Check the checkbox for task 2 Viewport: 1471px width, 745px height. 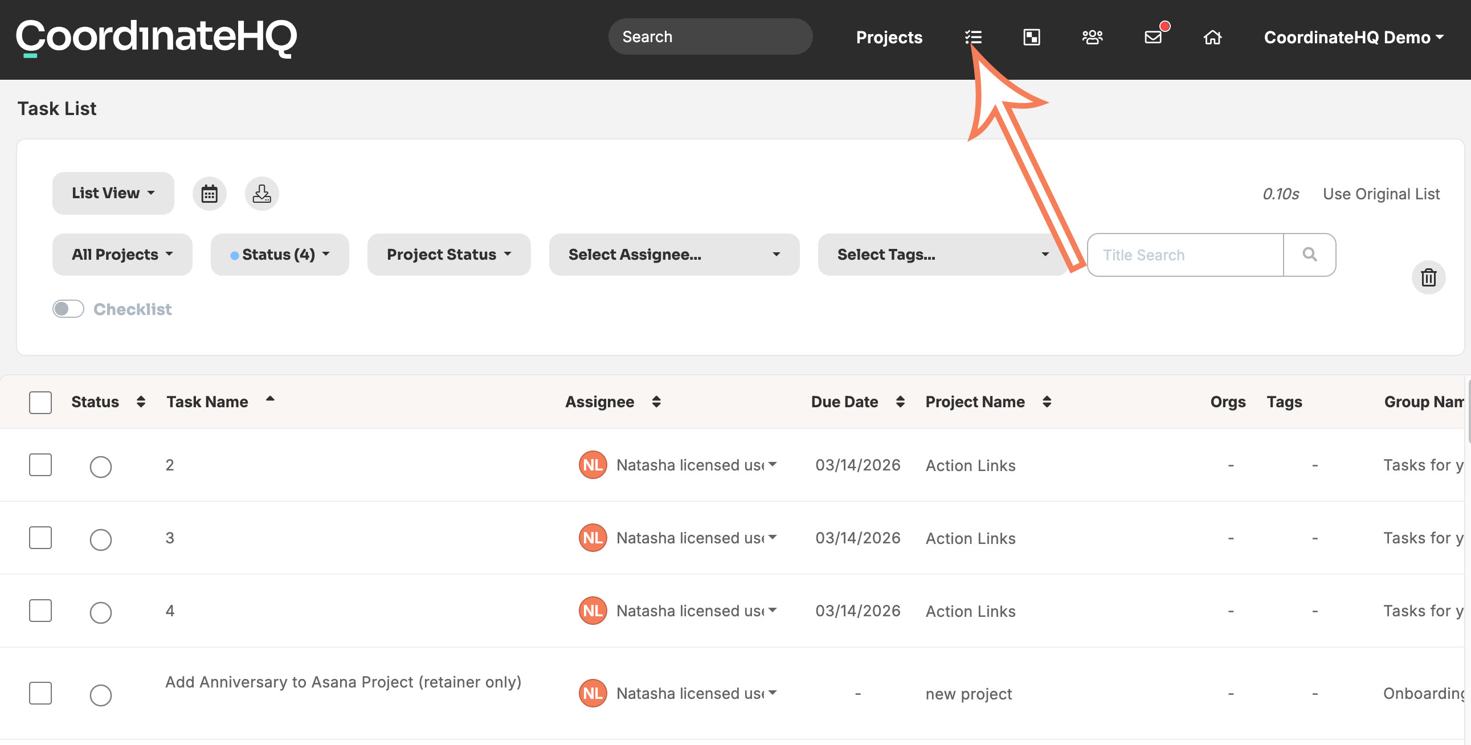tap(40, 465)
